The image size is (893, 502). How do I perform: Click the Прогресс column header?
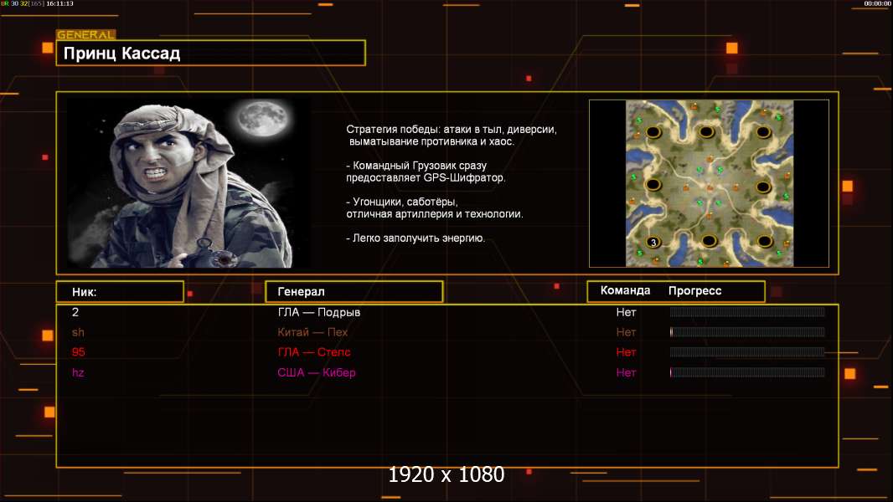point(694,290)
